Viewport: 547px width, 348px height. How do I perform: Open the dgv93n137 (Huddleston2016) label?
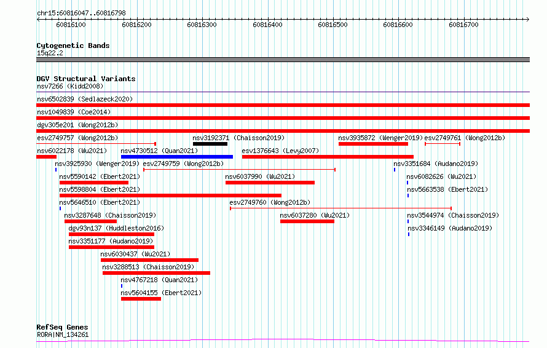(x=116, y=228)
